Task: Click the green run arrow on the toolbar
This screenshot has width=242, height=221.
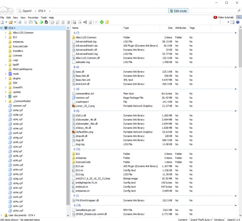Action: tap(42, 22)
